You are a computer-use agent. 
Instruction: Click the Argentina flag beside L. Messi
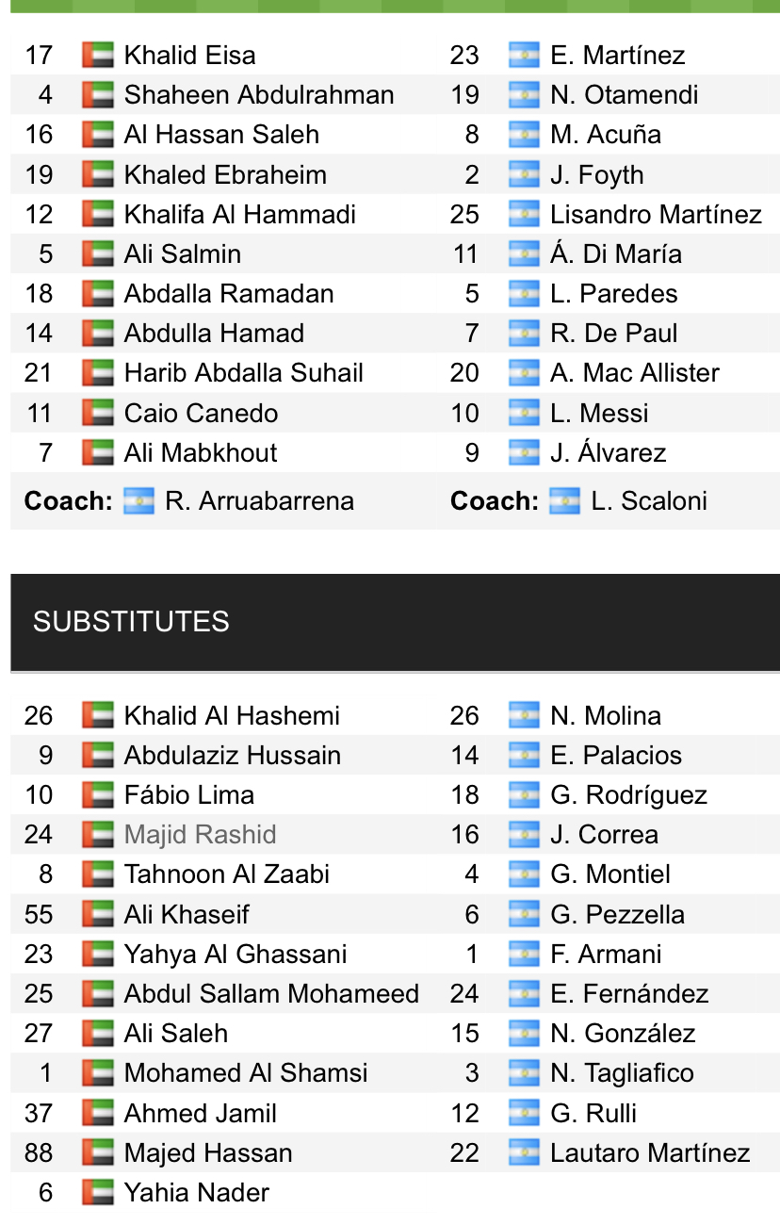pyautogui.click(x=524, y=413)
